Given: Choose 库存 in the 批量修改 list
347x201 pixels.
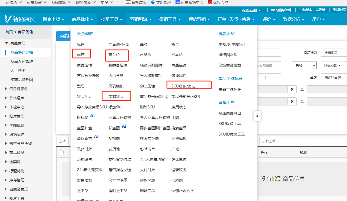Looking at the screenshot, I should pos(81,55).
